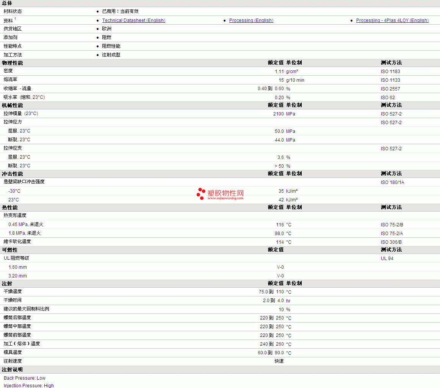Click the 建议的最大回制料比例 row label
Image resolution: width=440 pixels, height=388 pixels.
coord(27,309)
